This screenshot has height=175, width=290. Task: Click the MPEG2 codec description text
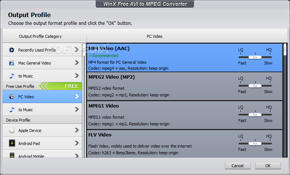[129, 95]
